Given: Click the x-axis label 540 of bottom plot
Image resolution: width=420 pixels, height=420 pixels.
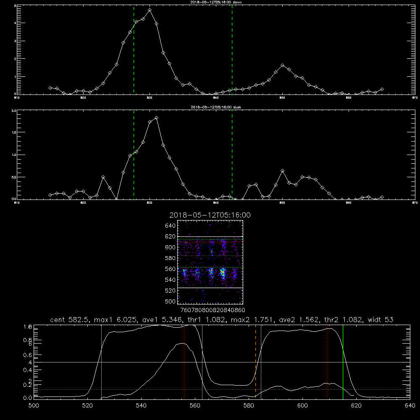Looking at the screenshot, I should (141, 406).
